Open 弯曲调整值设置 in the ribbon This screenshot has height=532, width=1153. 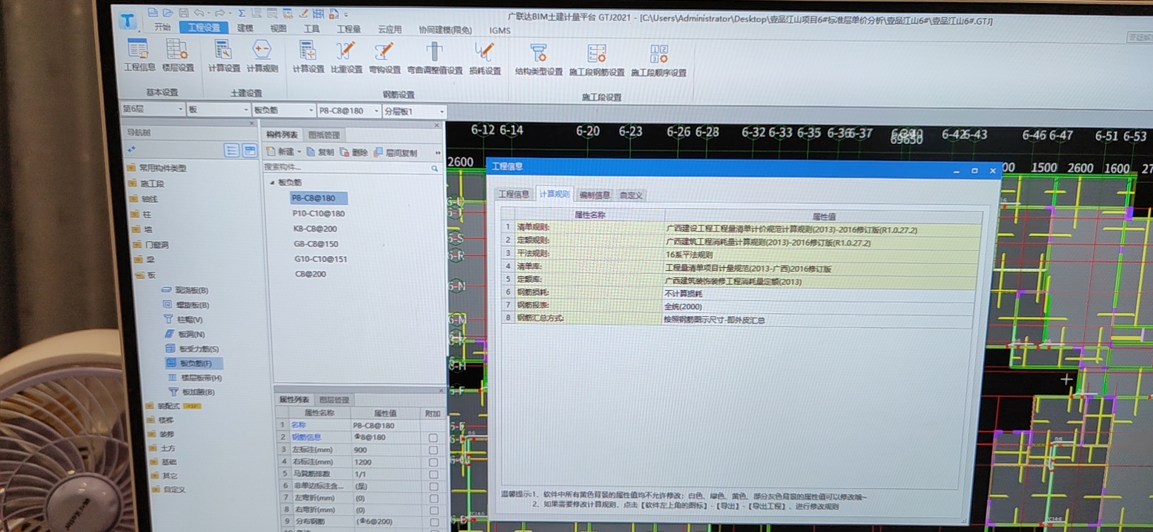pos(434,58)
